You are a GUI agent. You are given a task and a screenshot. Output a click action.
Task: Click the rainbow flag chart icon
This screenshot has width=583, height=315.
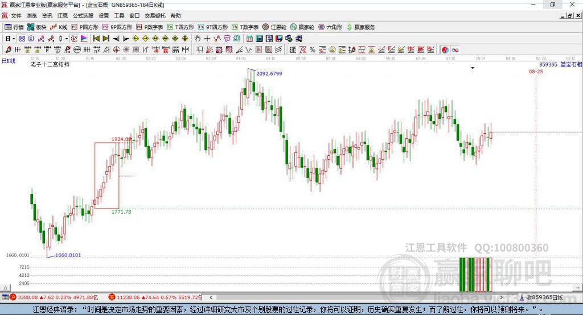click(x=84, y=39)
